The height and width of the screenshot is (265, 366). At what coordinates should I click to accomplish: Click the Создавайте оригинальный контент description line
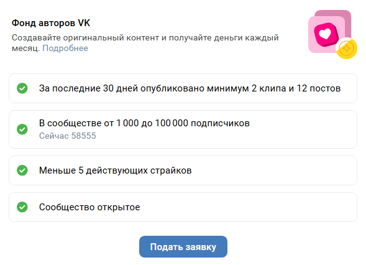145,37
